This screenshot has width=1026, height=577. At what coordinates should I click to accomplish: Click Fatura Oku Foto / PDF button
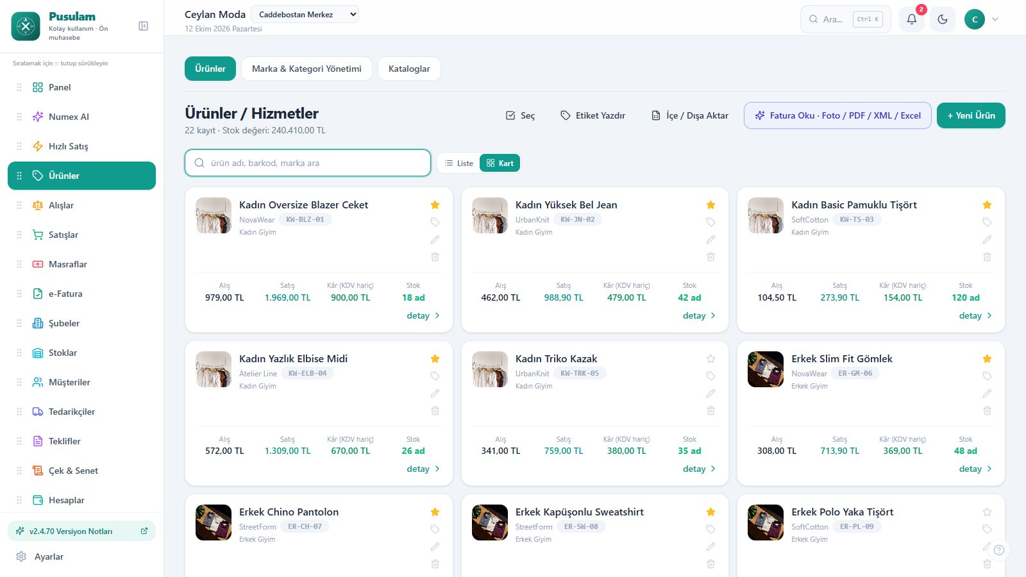click(x=837, y=115)
